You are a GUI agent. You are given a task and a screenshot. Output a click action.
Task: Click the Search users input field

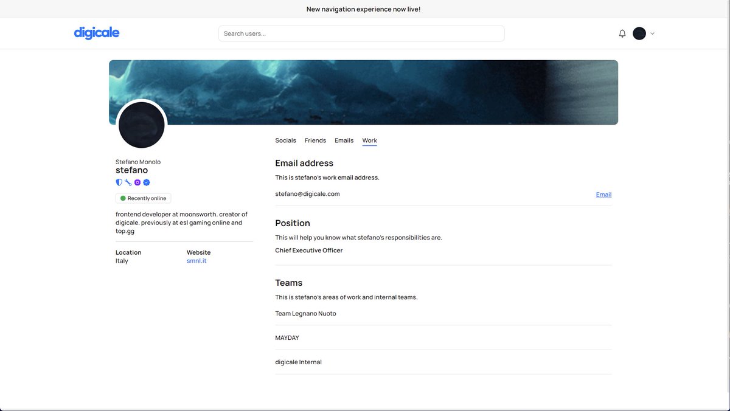tap(361, 33)
